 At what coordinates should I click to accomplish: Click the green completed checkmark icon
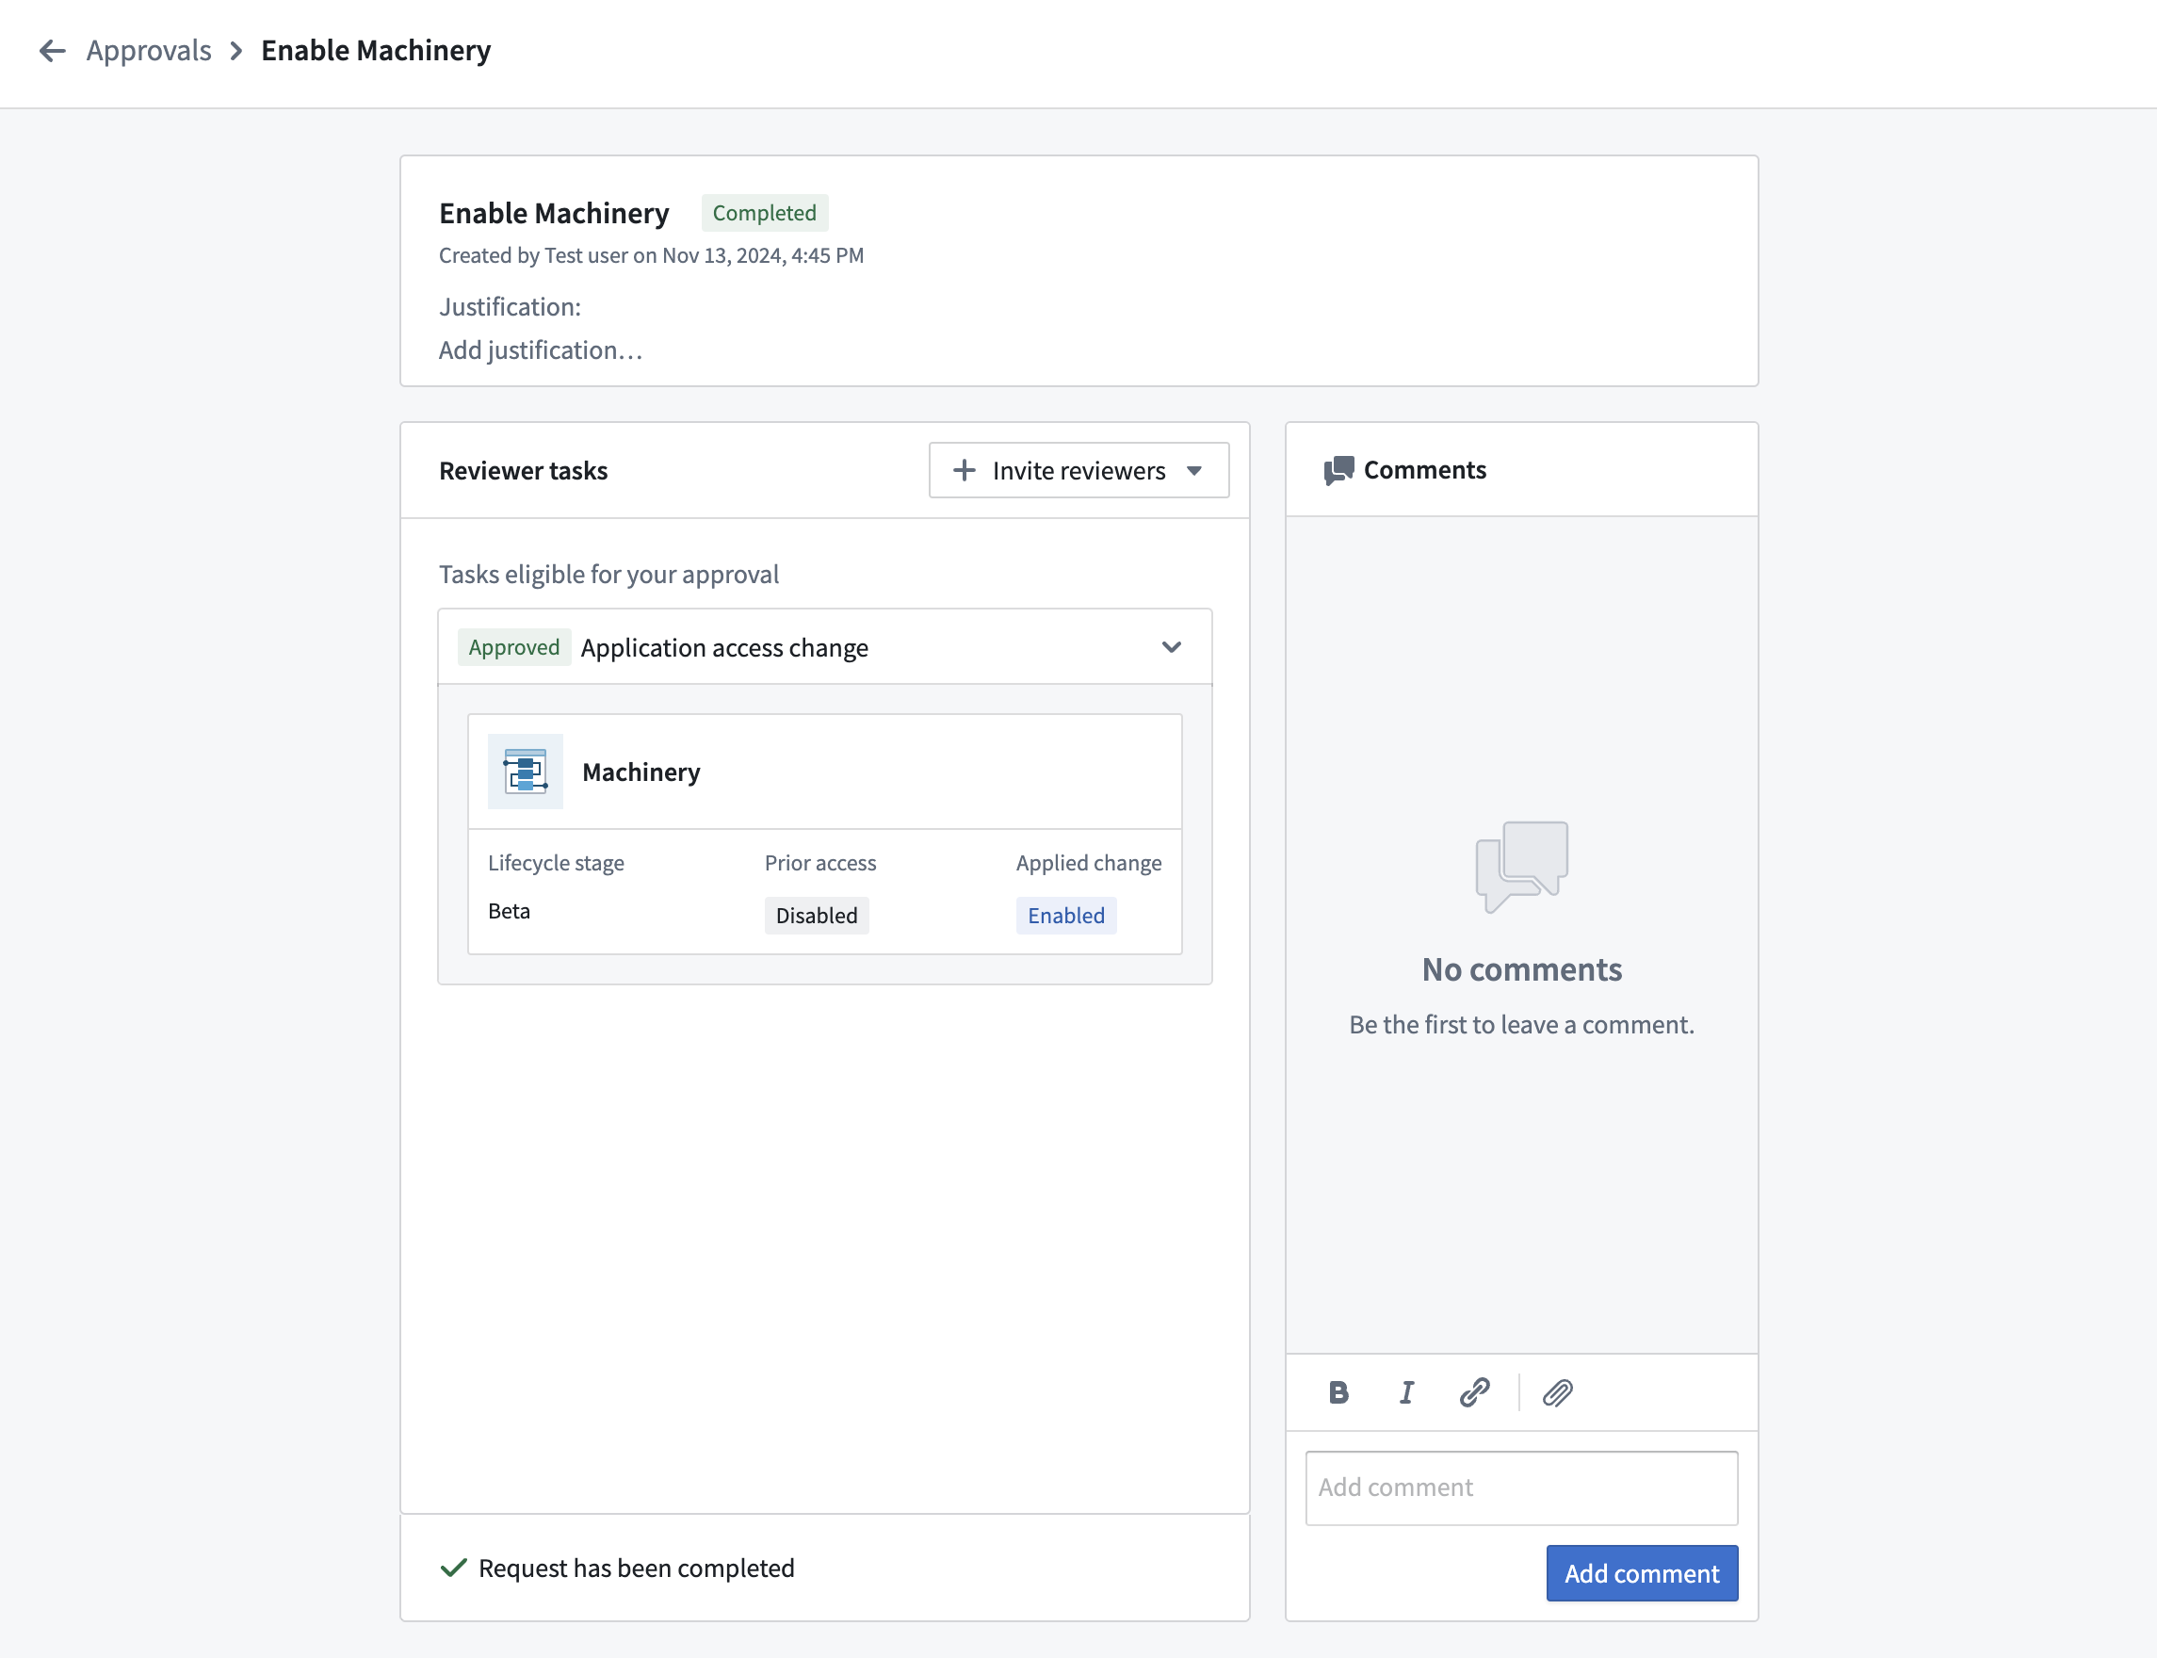[x=453, y=1569]
